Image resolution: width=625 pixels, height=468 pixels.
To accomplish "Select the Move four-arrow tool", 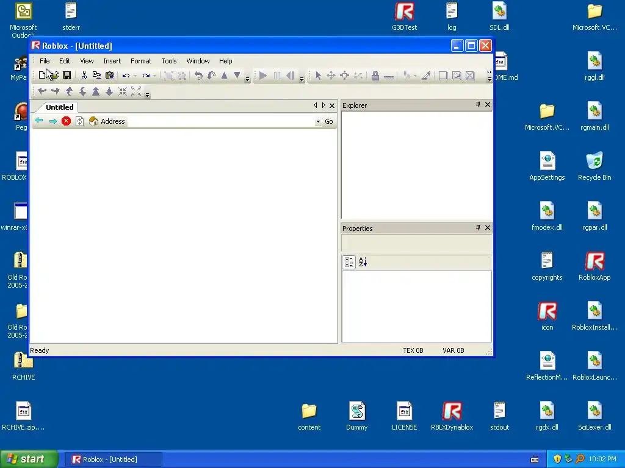I will click(331, 76).
